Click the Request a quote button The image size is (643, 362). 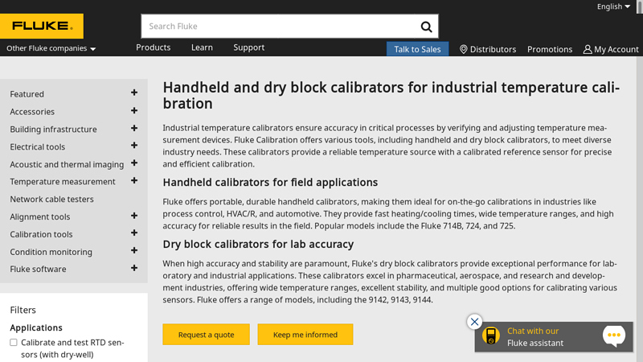206,335
